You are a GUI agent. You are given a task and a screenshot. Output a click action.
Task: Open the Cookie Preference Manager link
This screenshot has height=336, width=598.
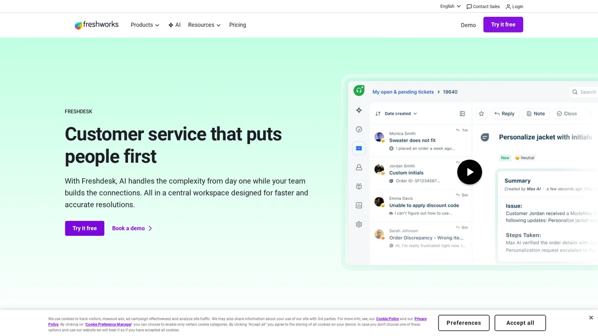[109, 325]
